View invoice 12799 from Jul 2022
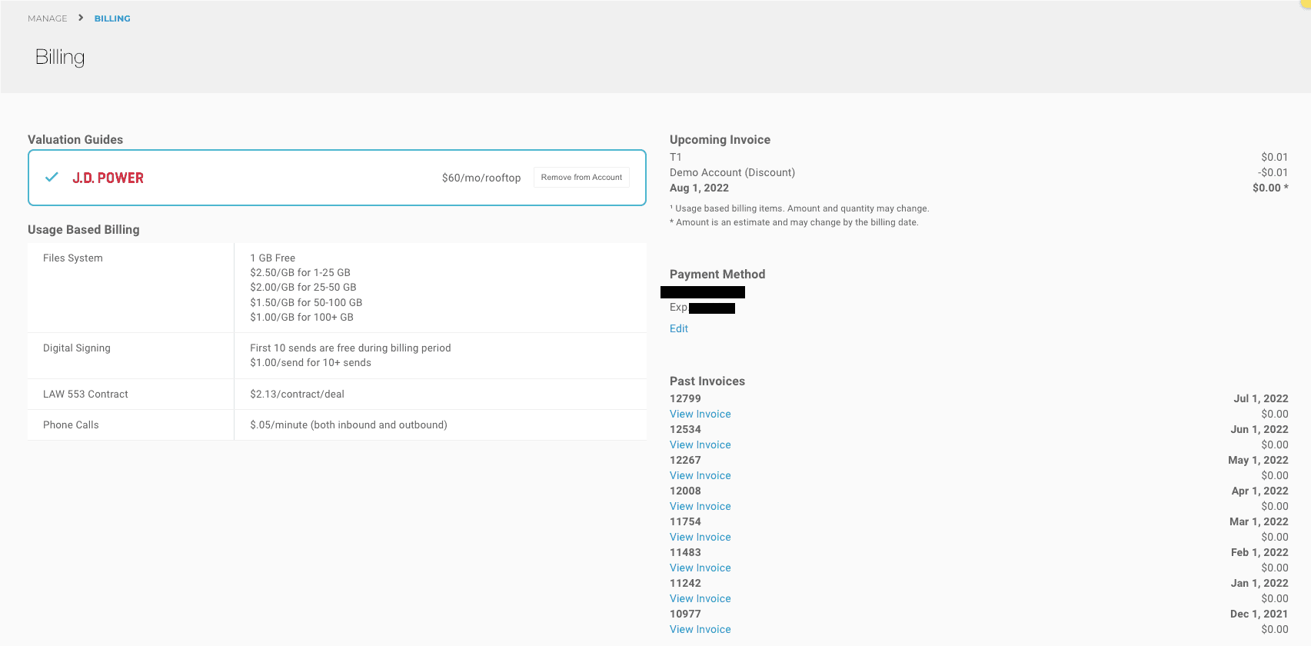The height and width of the screenshot is (646, 1311). coord(700,414)
